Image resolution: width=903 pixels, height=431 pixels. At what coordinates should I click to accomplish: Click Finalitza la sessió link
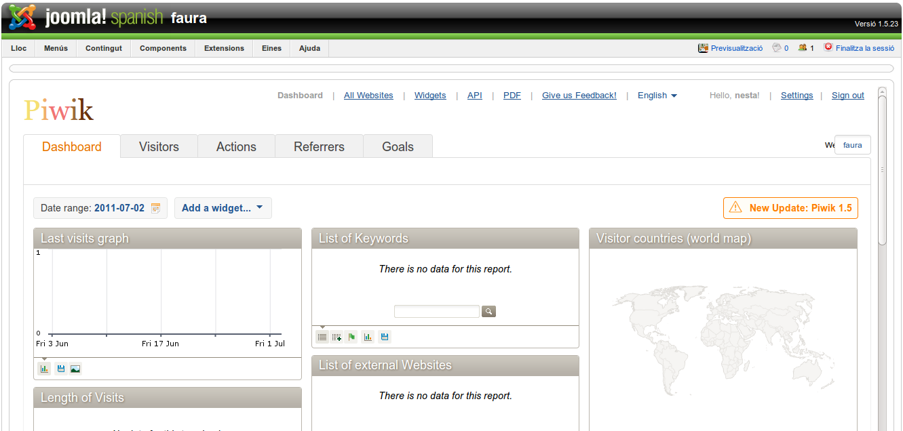point(865,48)
